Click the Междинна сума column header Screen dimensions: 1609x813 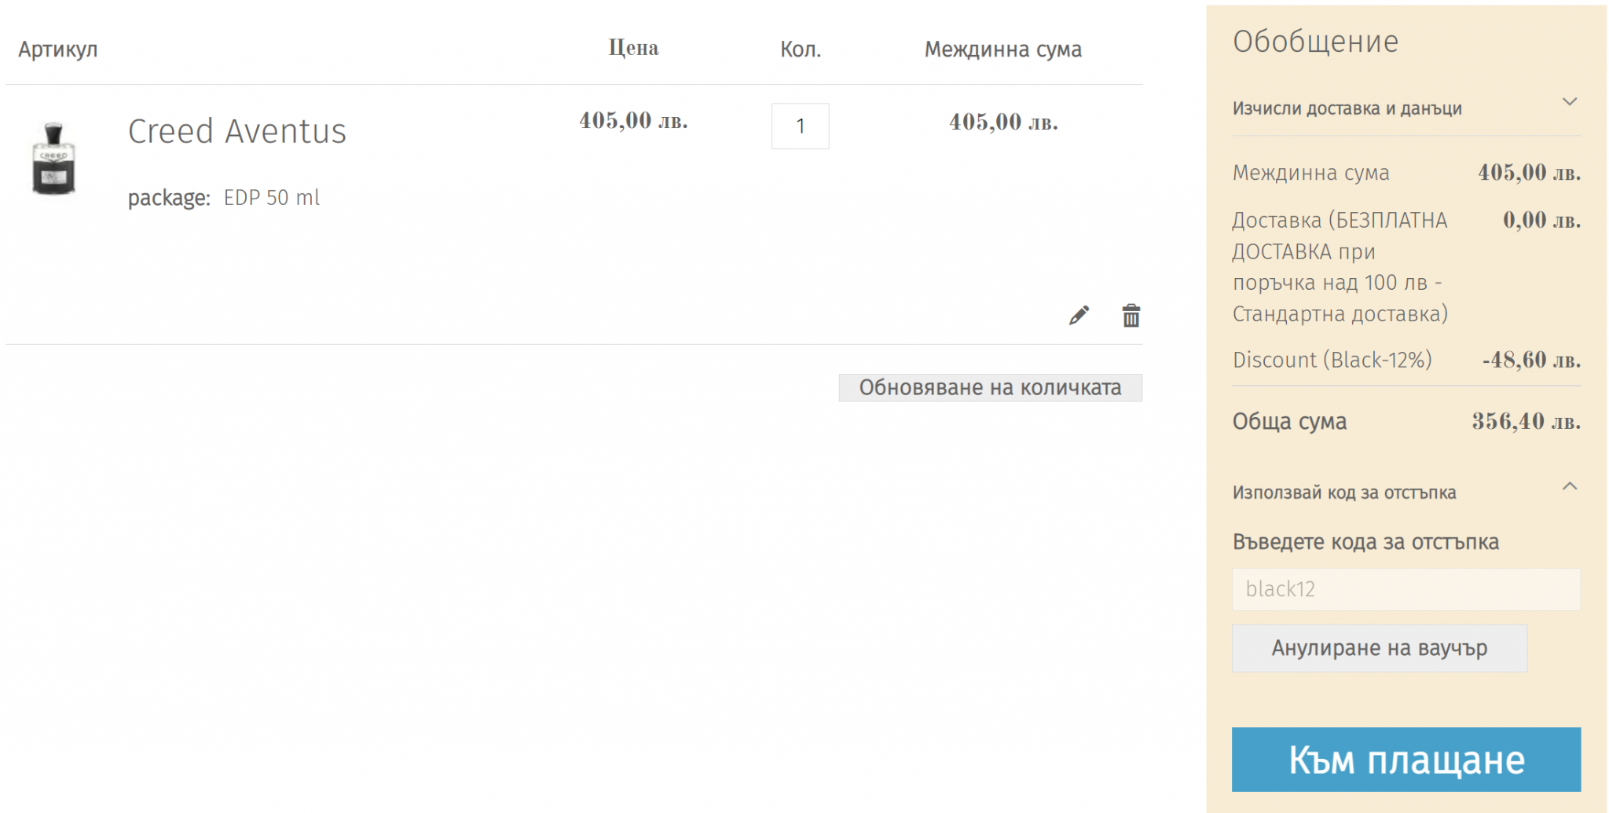tap(1002, 49)
